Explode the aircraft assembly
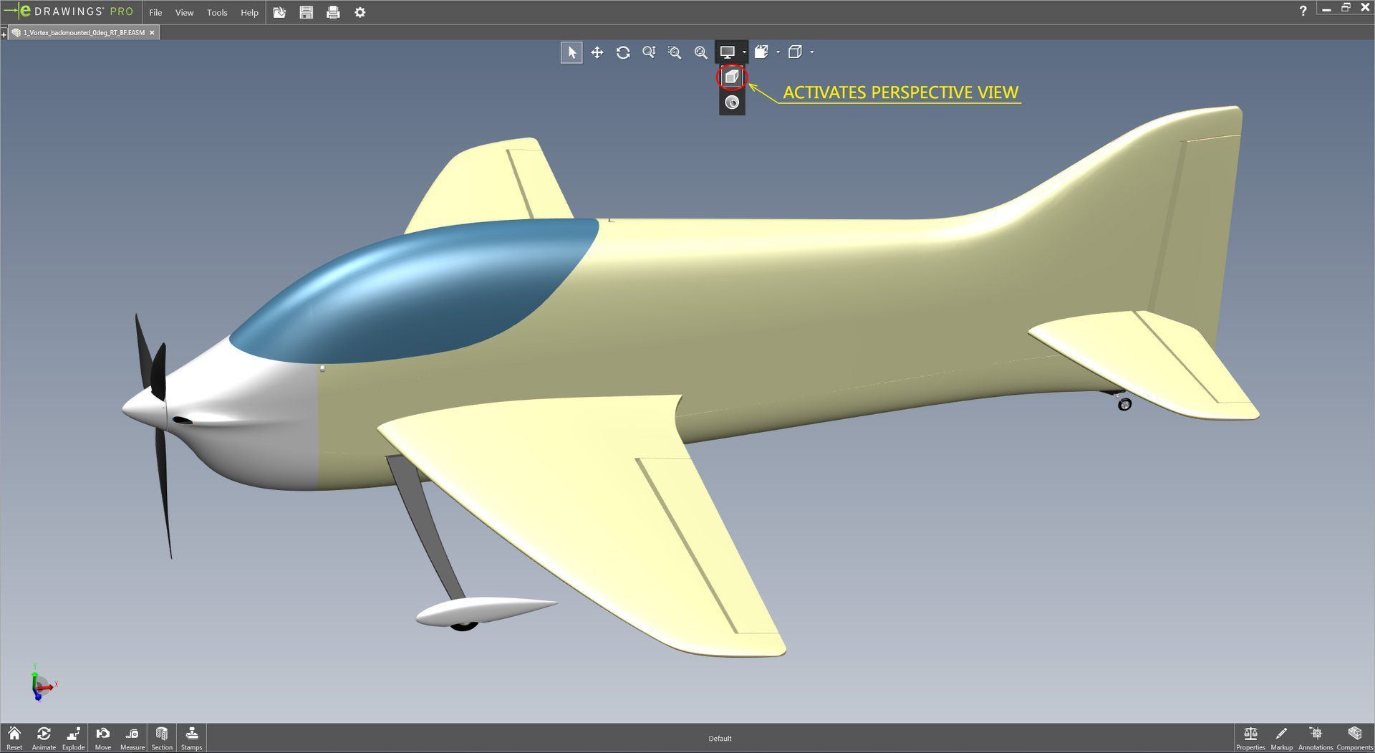Viewport: 1375px width, 753px height. [x=73, y=737]
